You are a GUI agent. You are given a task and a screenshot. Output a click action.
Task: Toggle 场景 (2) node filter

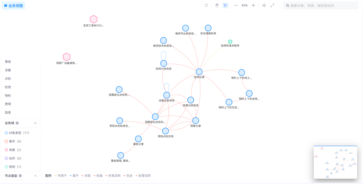[x=13, y=150]
